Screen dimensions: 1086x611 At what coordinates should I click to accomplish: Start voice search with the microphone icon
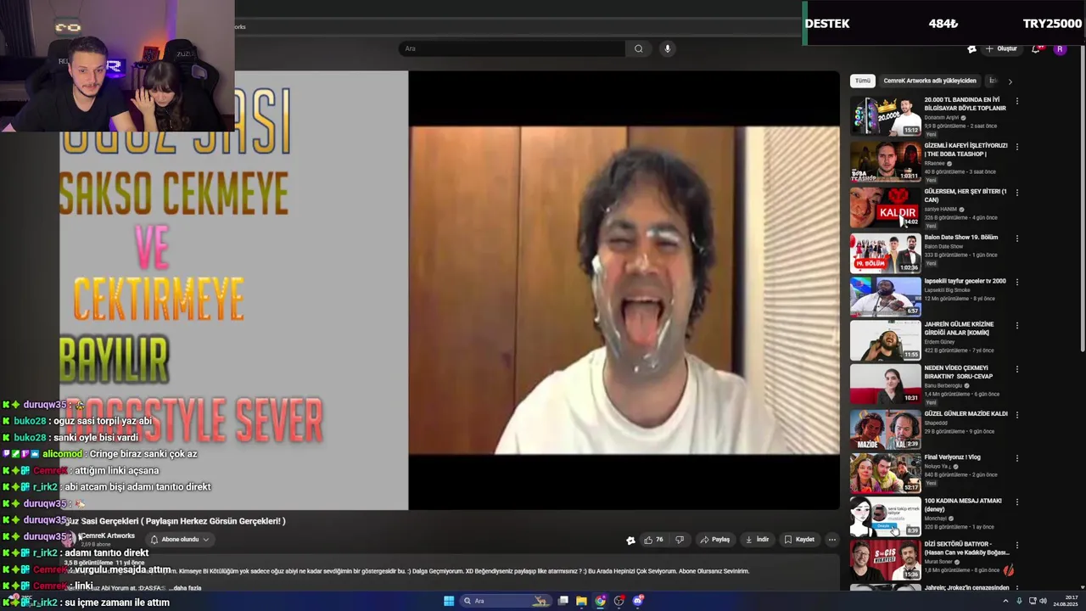[668, 48]
